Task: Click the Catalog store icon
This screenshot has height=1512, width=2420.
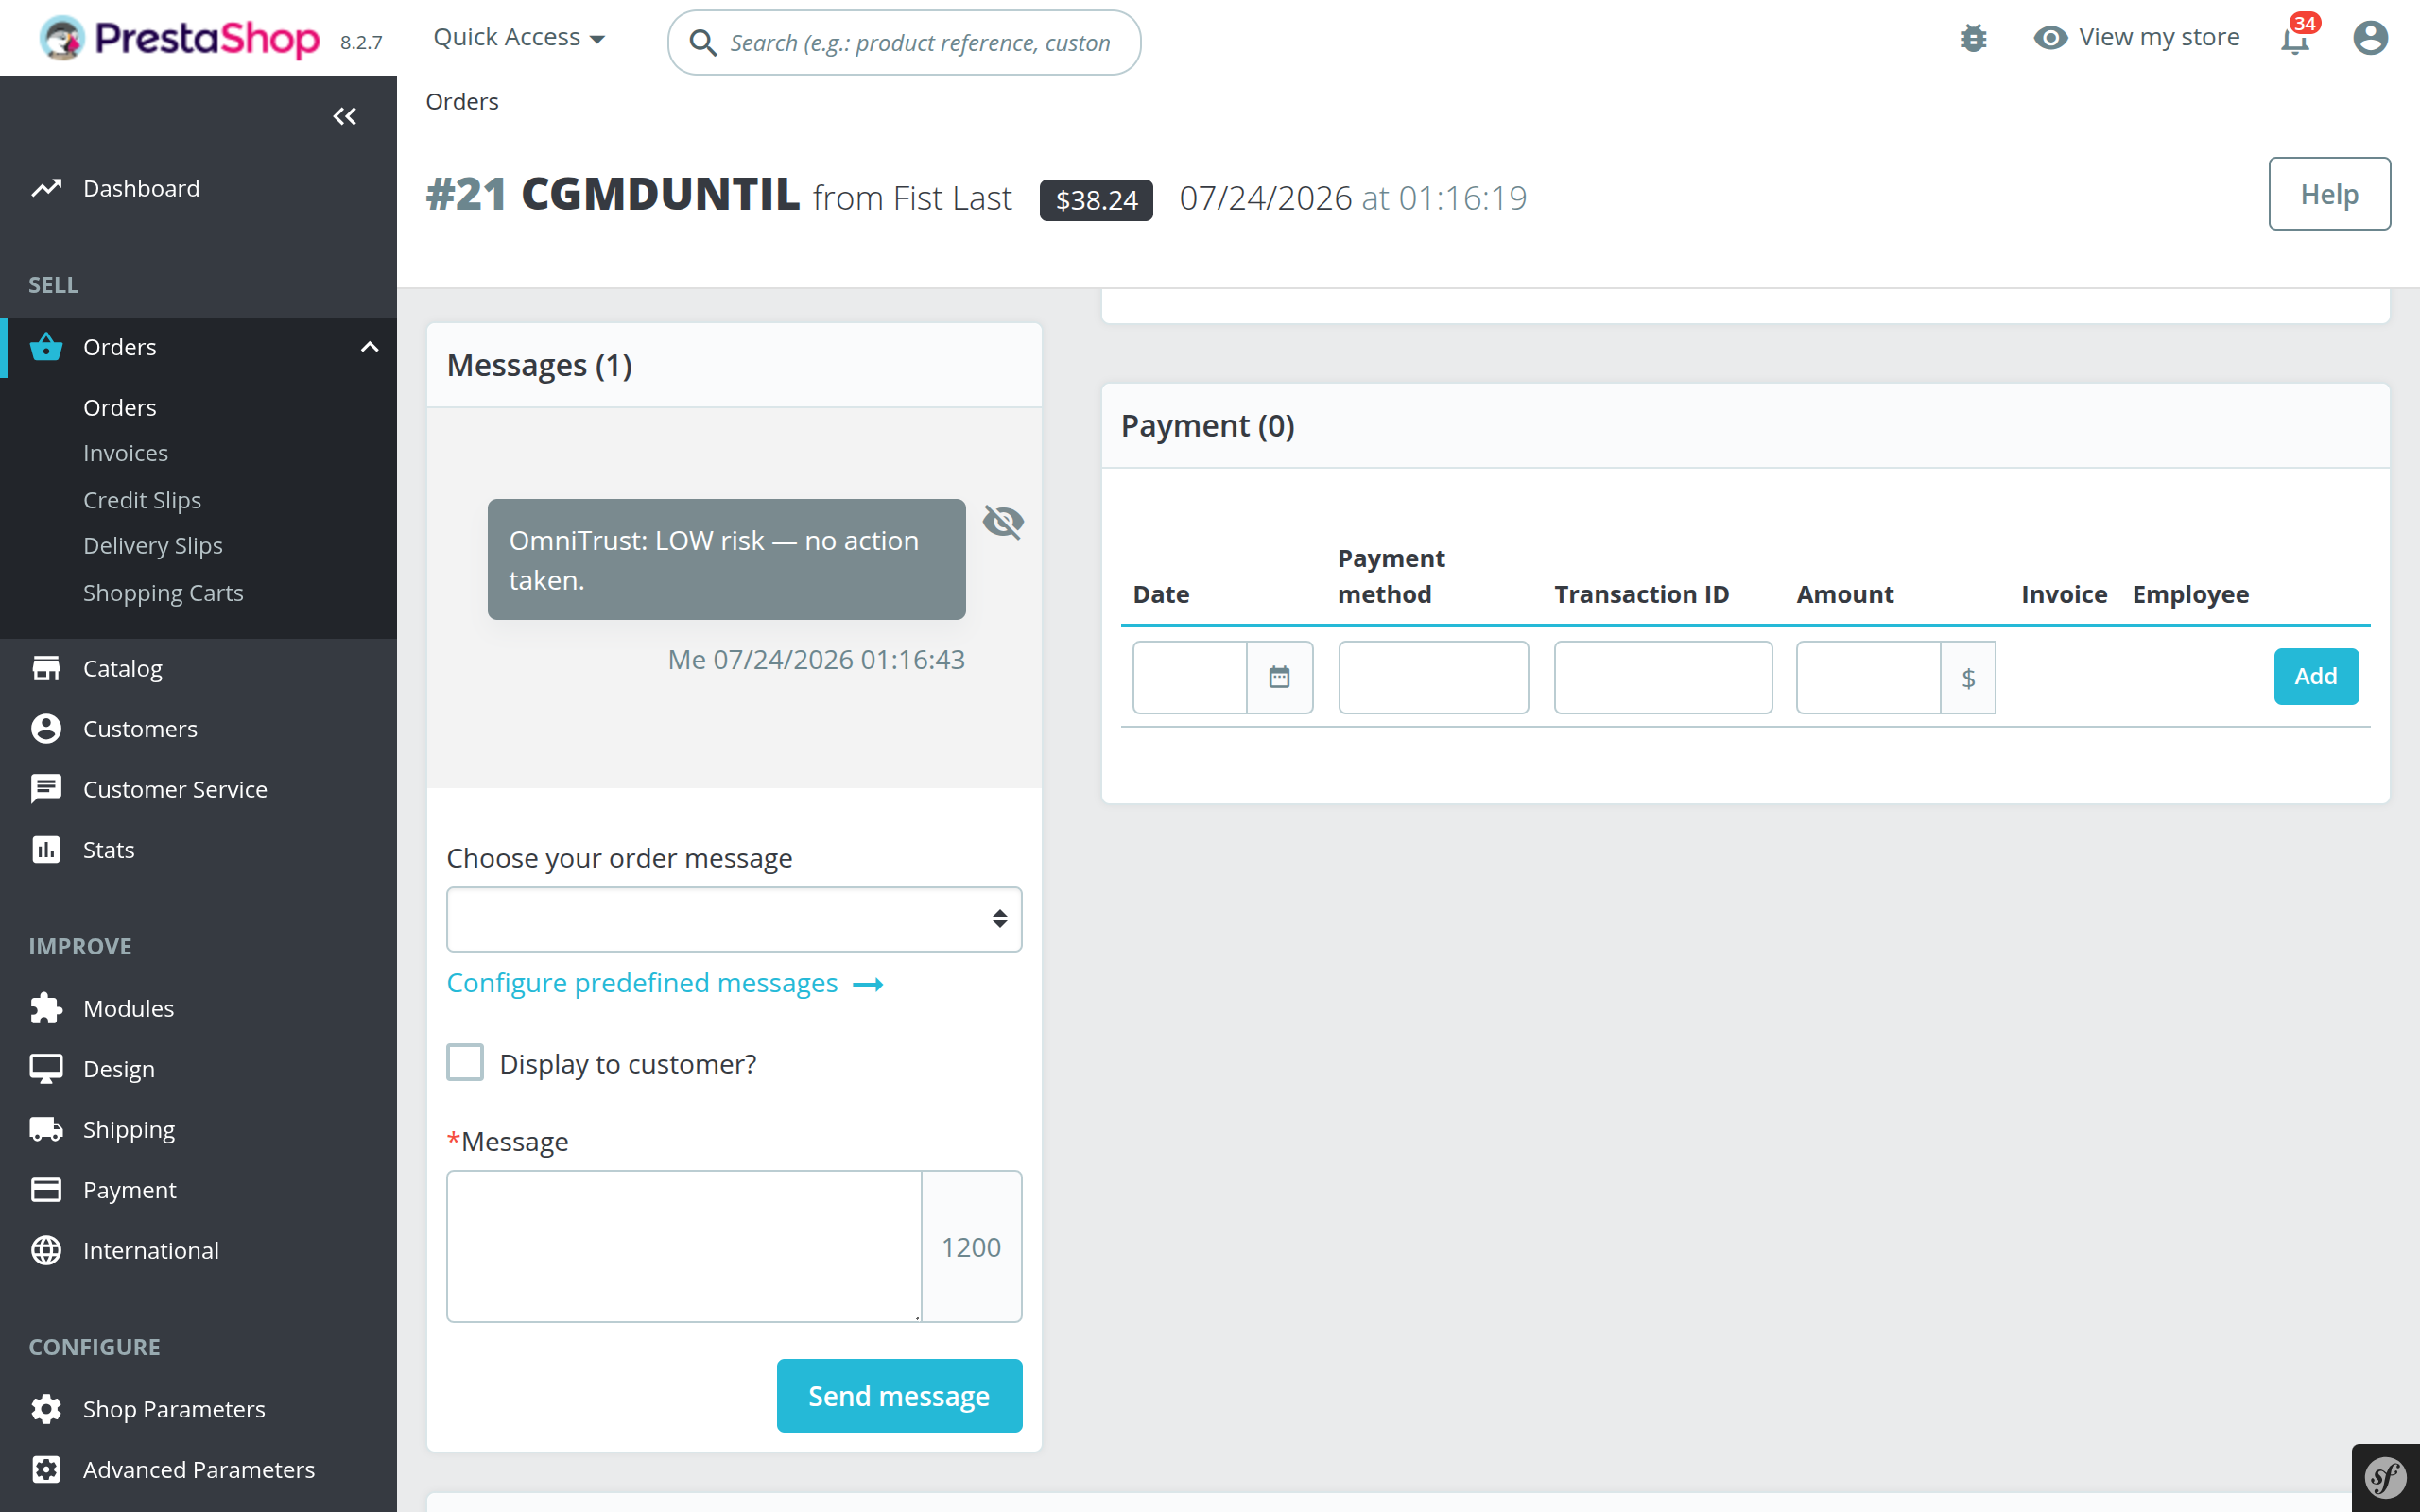Action: tap(46, 668)
